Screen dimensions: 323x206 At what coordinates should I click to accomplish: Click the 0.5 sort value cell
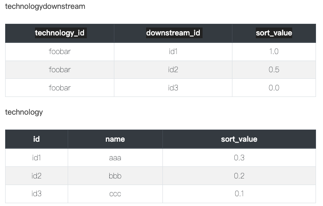(274, 70)
